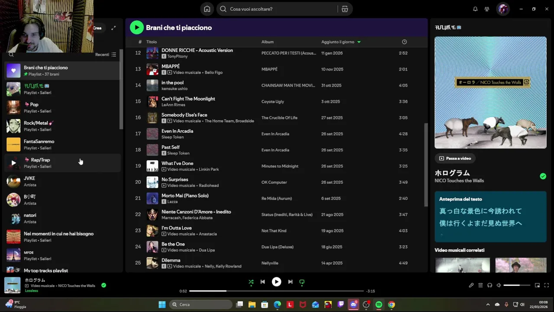The image size is (554, 312).
Task: Open the friends activity icon
Action: coord(487,9)
